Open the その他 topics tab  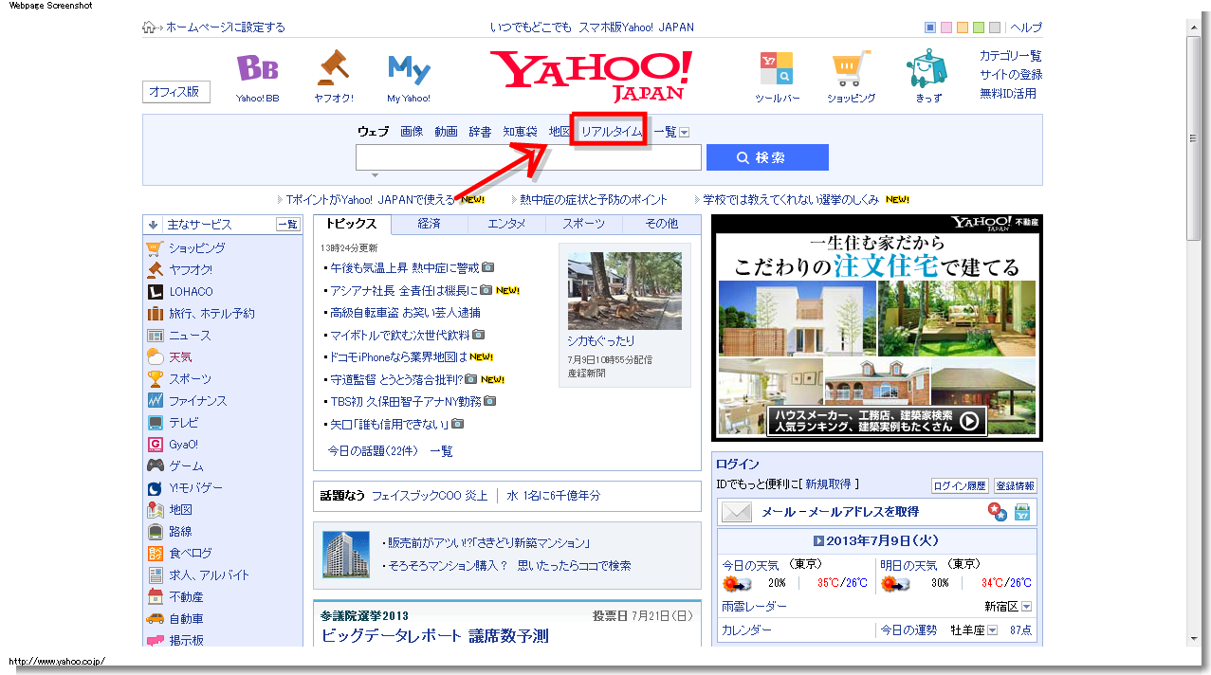(662, 224)
